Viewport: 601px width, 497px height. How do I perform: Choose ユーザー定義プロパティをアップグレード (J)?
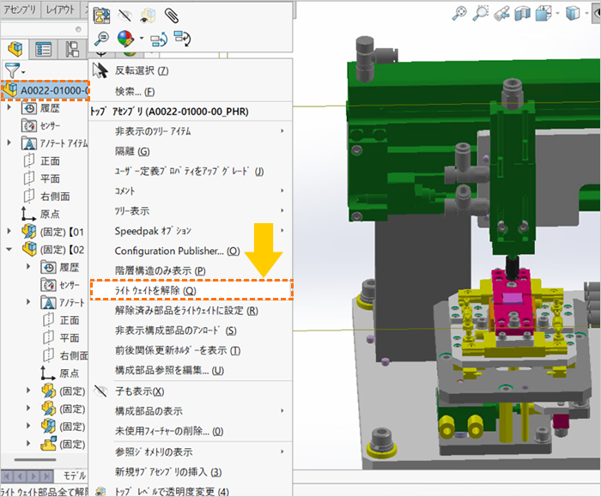[191, 172]
